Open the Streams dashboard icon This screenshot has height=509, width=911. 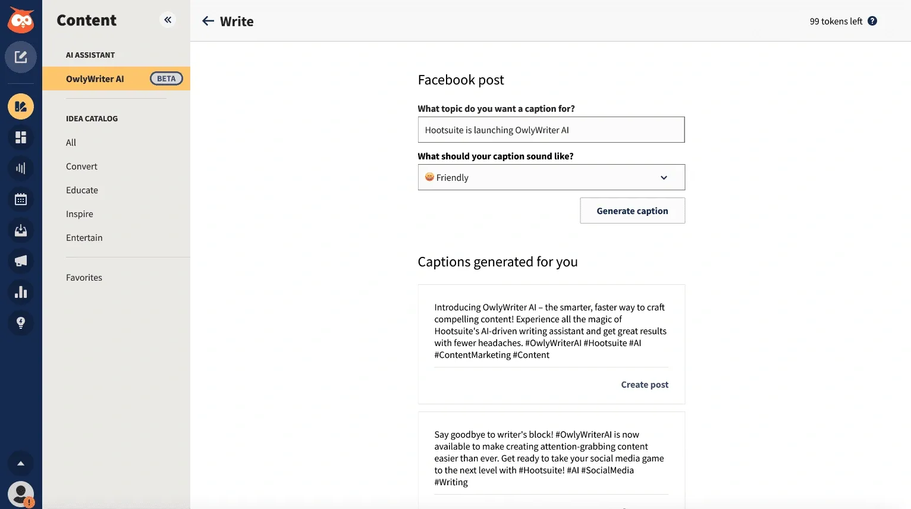click(x=21, y=137)
